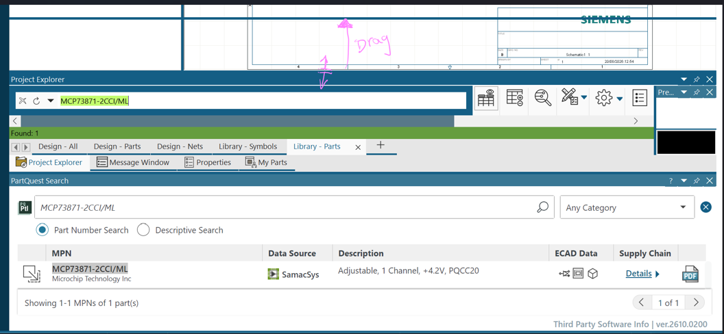724x334 pixels.
Task: Click the Description column header
Action: click(361, 253)
